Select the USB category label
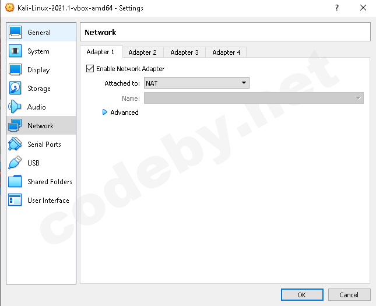376x306 pixels. coord(33,163)
